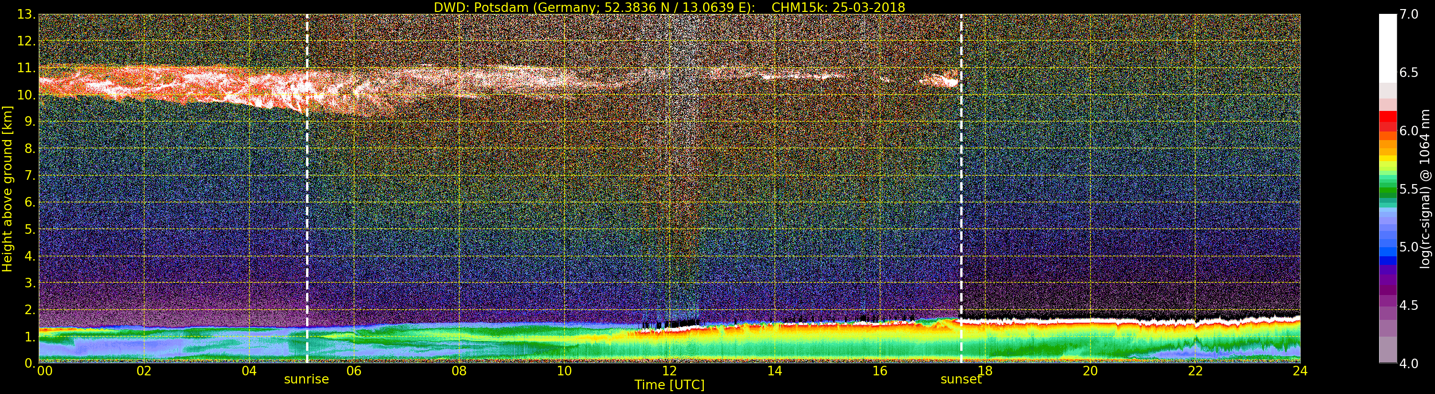The height and width of the screenshot is (394, 1435).
Task: Click the time axis tick label '08'
Action: 459,371
